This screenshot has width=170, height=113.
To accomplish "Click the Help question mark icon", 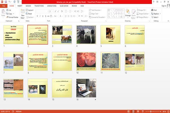I will coord(154,2).
